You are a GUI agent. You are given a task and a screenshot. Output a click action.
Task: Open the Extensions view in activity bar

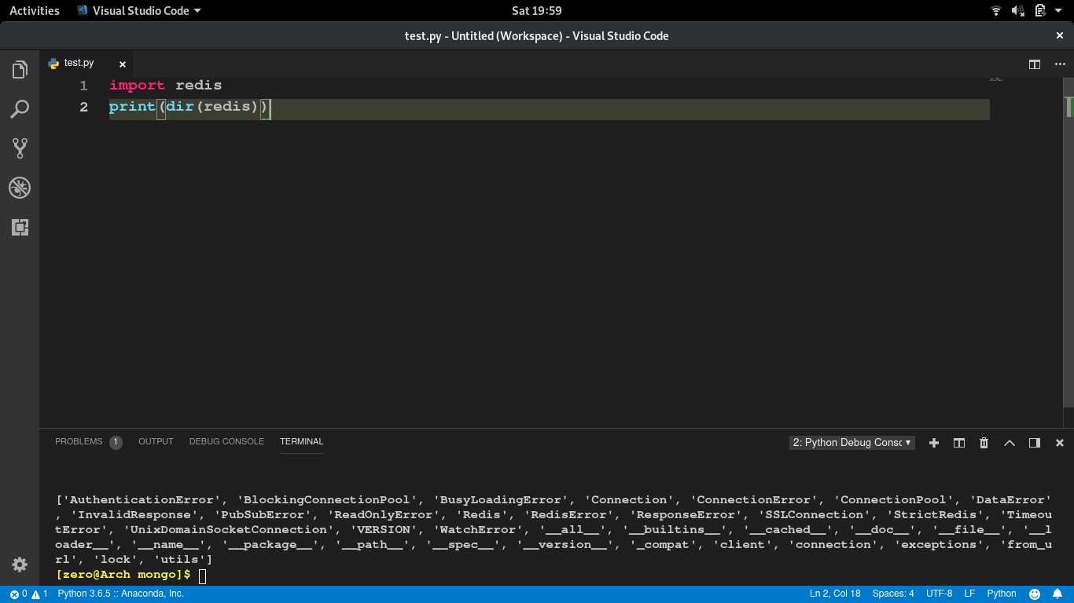(20, 228)
